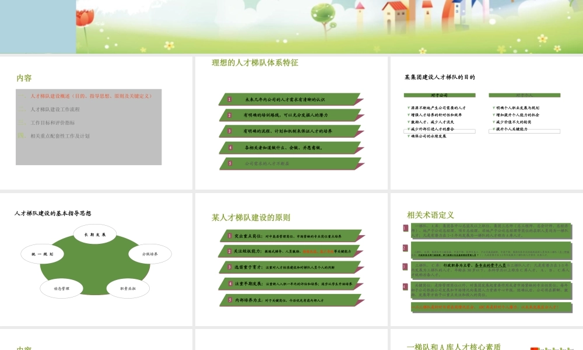Open the '内容' slide thumbnail with gray box
This screenshot has height=350, width=583.
(96, 123)
